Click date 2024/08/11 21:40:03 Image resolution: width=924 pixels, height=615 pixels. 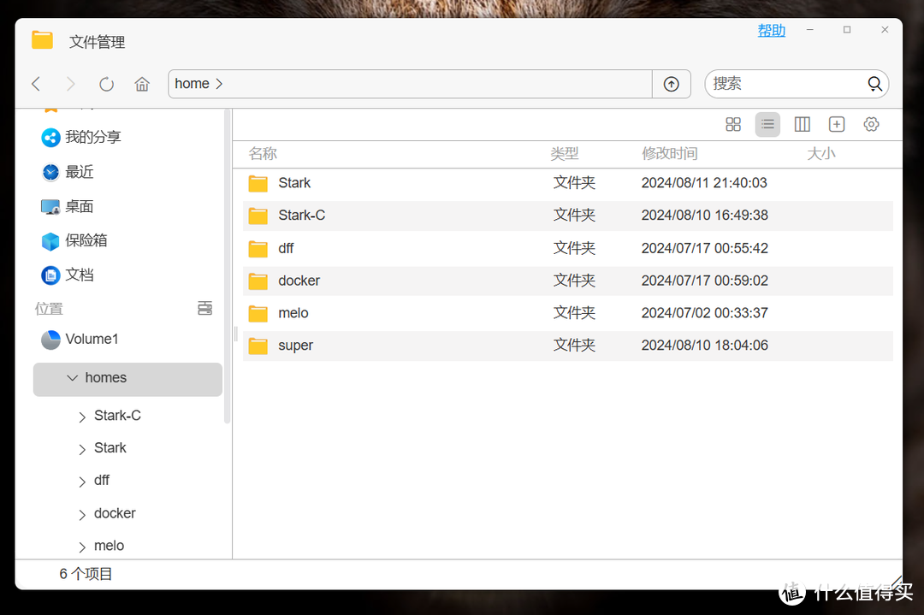(704, 182)
